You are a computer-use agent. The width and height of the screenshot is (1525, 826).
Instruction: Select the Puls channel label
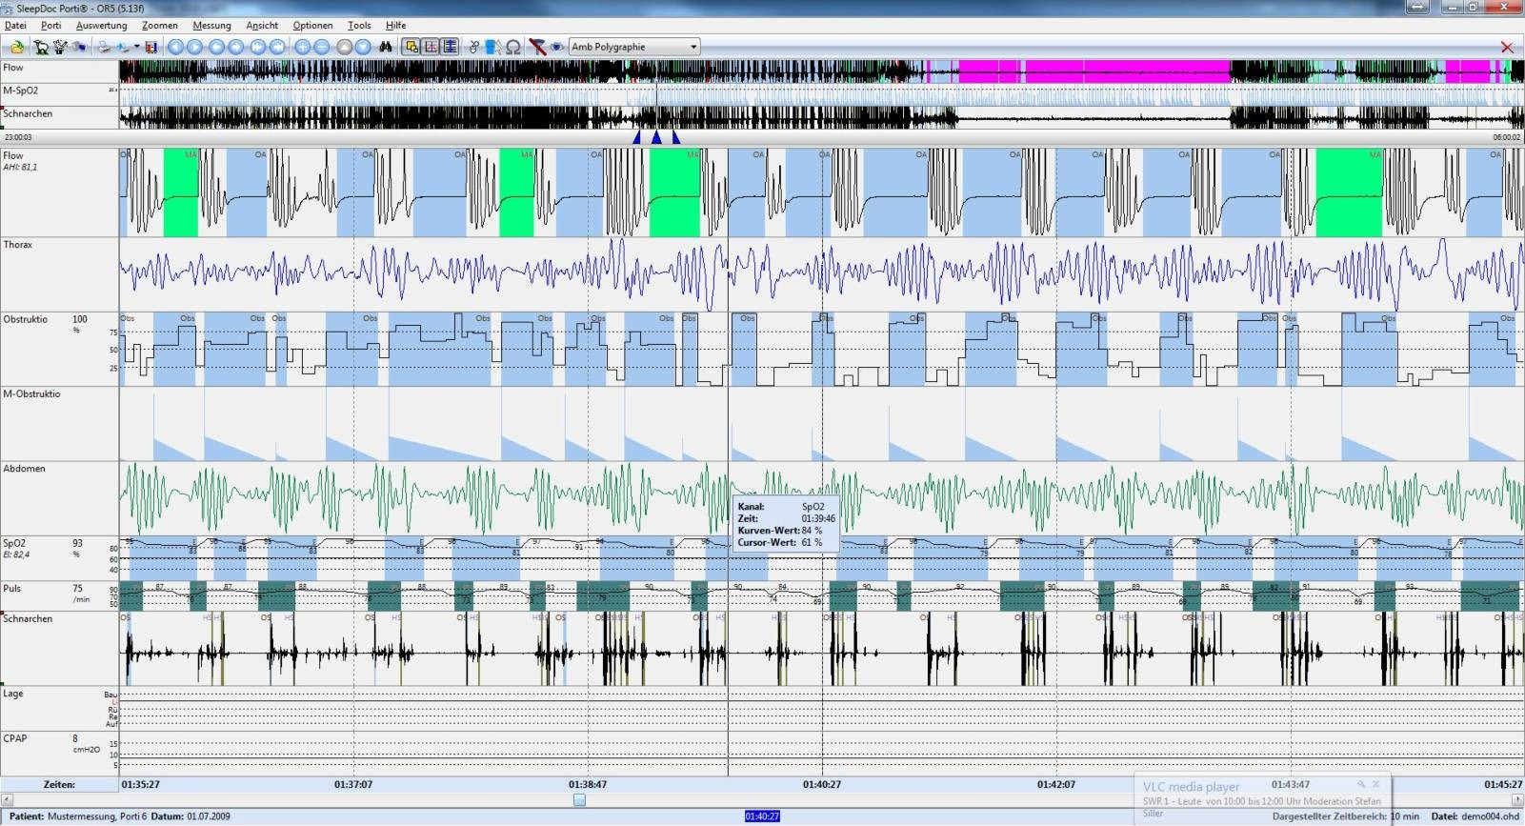11,589
